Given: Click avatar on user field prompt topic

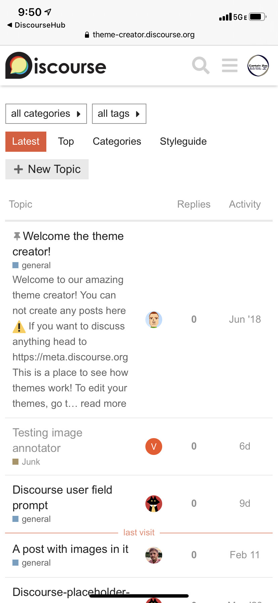Looking at the screenshot, I should click(x=154, y=504).
